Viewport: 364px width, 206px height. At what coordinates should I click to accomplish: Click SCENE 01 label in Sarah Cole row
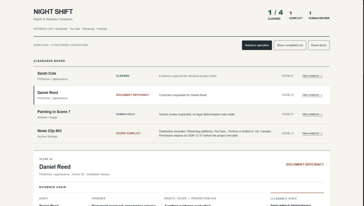(x=288, y=76)
